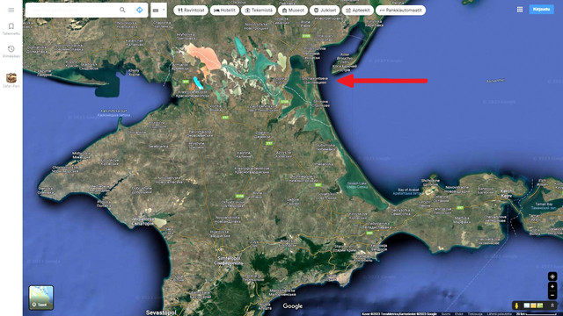Viewport: 563px width, 316px height.
Task: Select the third imagery thumbnail beside Pegman
Action: (x=540, y=305)
